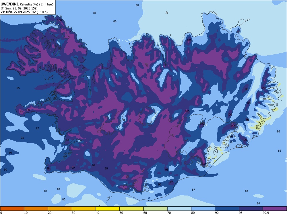This screenshot has width=287, height=215.
Task: Click the 'IT: Sun. 21. 09. 2025 15Z' line
Action: pyautogui.click(x=19, y=8)
